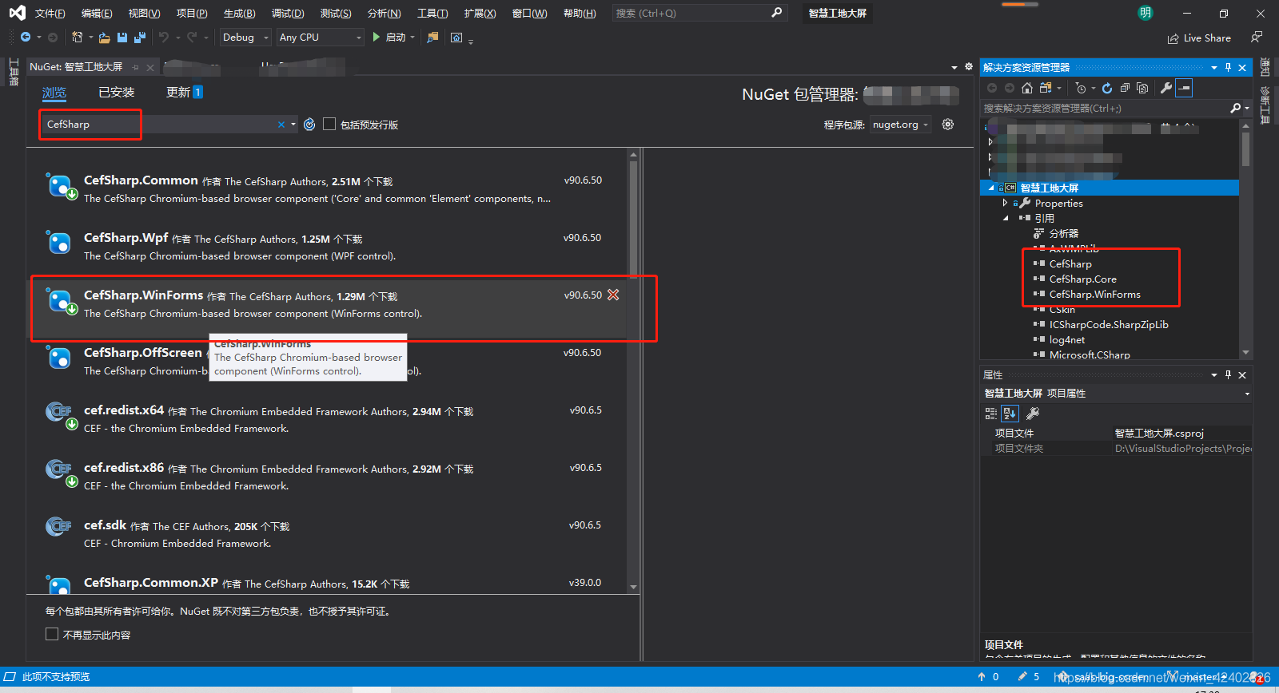Image resolution: width=1279 pixels, height=693 pixels.
Task: Click the Solution Explorer home icon
Action: point(1027,88)
